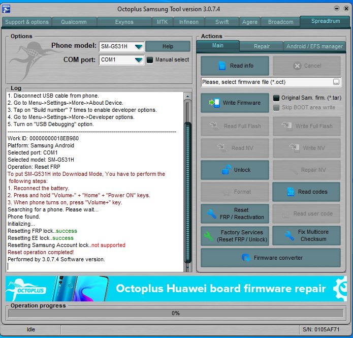Screen dimensions: 353x338
Task: Click the Unlock button label
Action: click(x=242, y=170)
